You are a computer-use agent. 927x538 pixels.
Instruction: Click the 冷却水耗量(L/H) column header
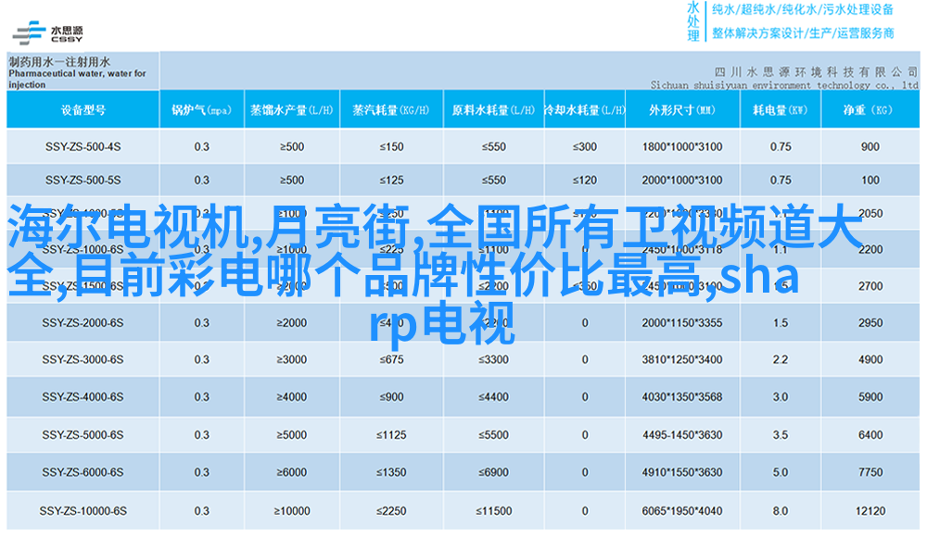click(584, 110)
